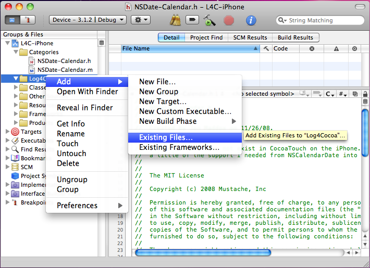The width and height of the screenshot is (370, 268).
Task: Choose Rename from context menu
Action: pyautogui.click(x=87, y=134)
